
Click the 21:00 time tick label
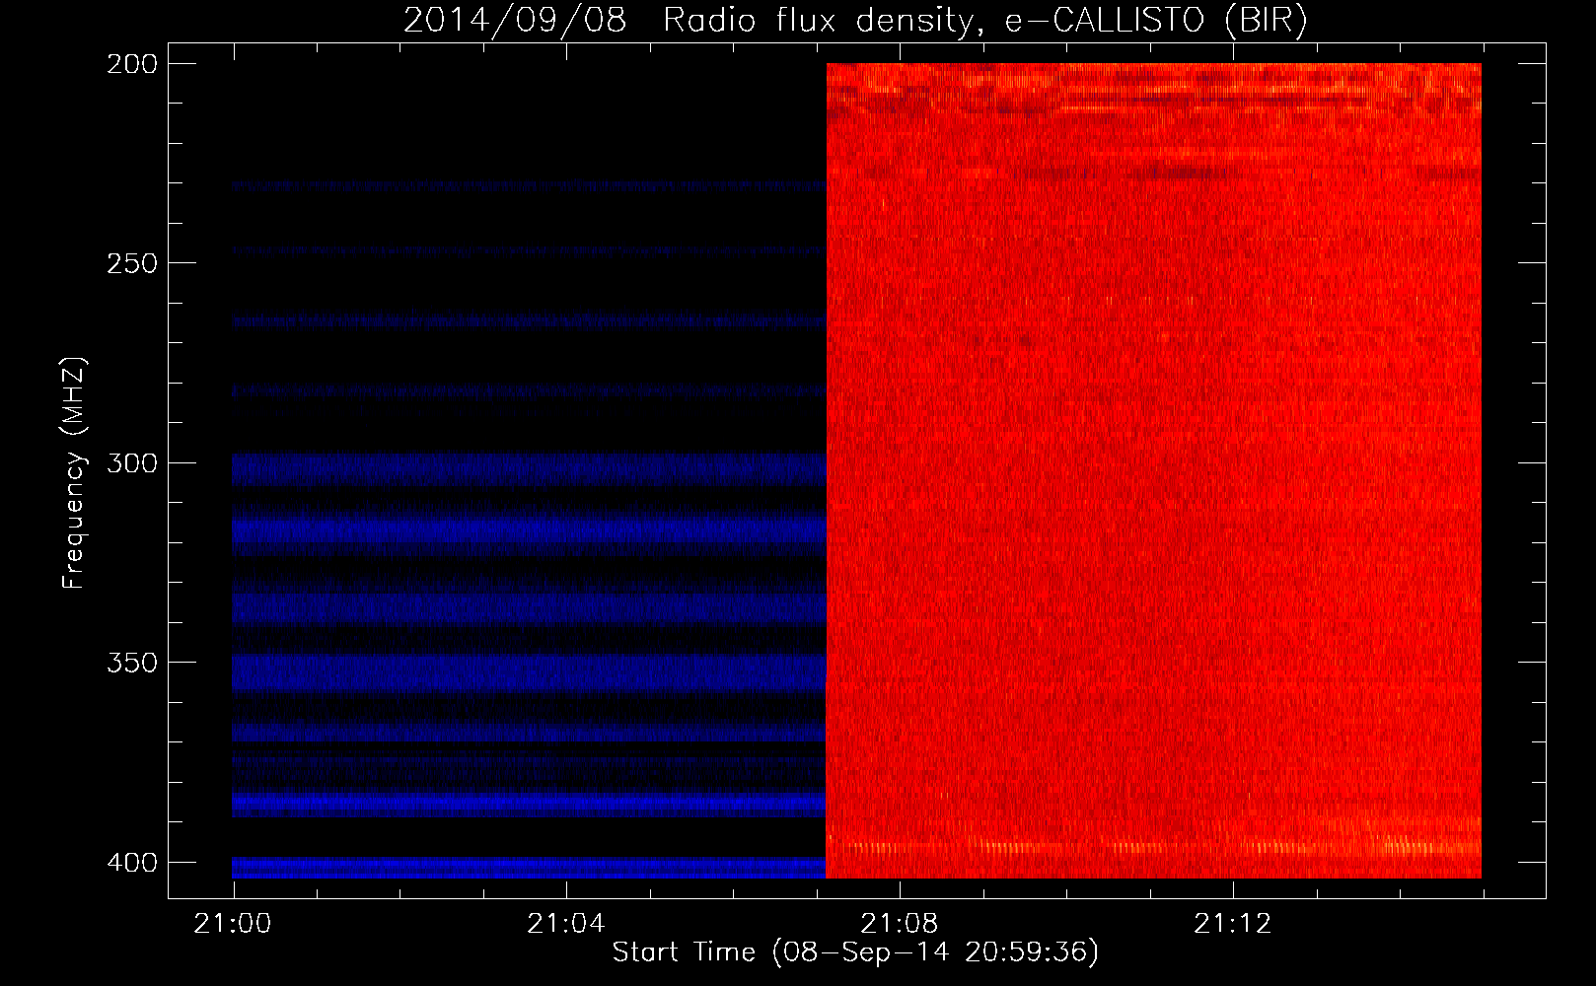[x=233, y=924]
